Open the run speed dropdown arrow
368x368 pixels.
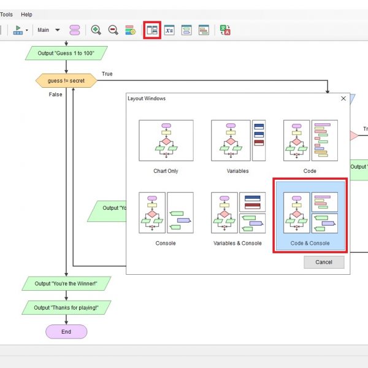pos(26,30)
